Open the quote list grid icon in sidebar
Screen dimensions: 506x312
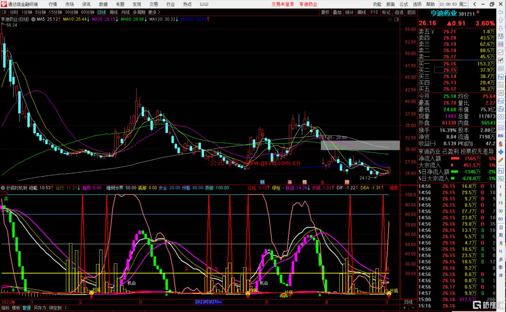click(501, 44)
